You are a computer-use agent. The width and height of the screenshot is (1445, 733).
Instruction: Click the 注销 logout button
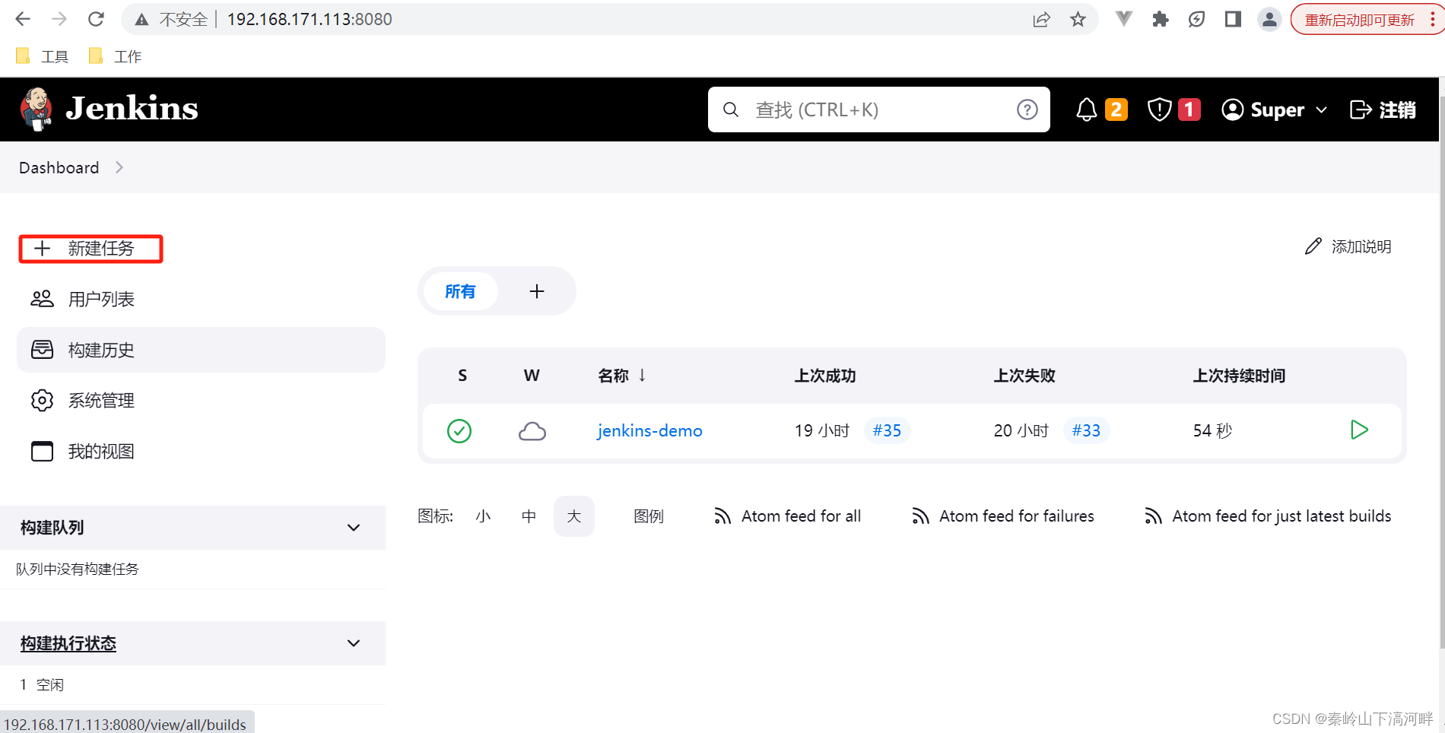point(1383,109)
